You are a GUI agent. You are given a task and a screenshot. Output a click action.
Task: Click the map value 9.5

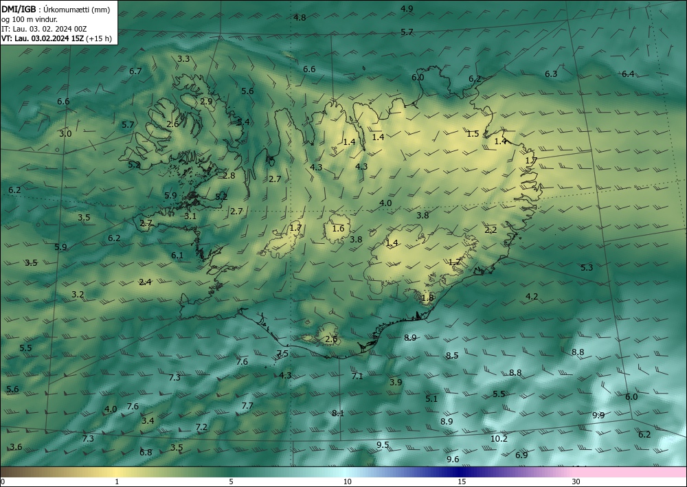click(x=383, y=445)
